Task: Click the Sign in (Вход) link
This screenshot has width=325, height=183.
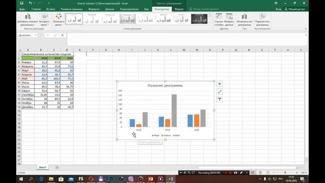Action: pos(278,9)
